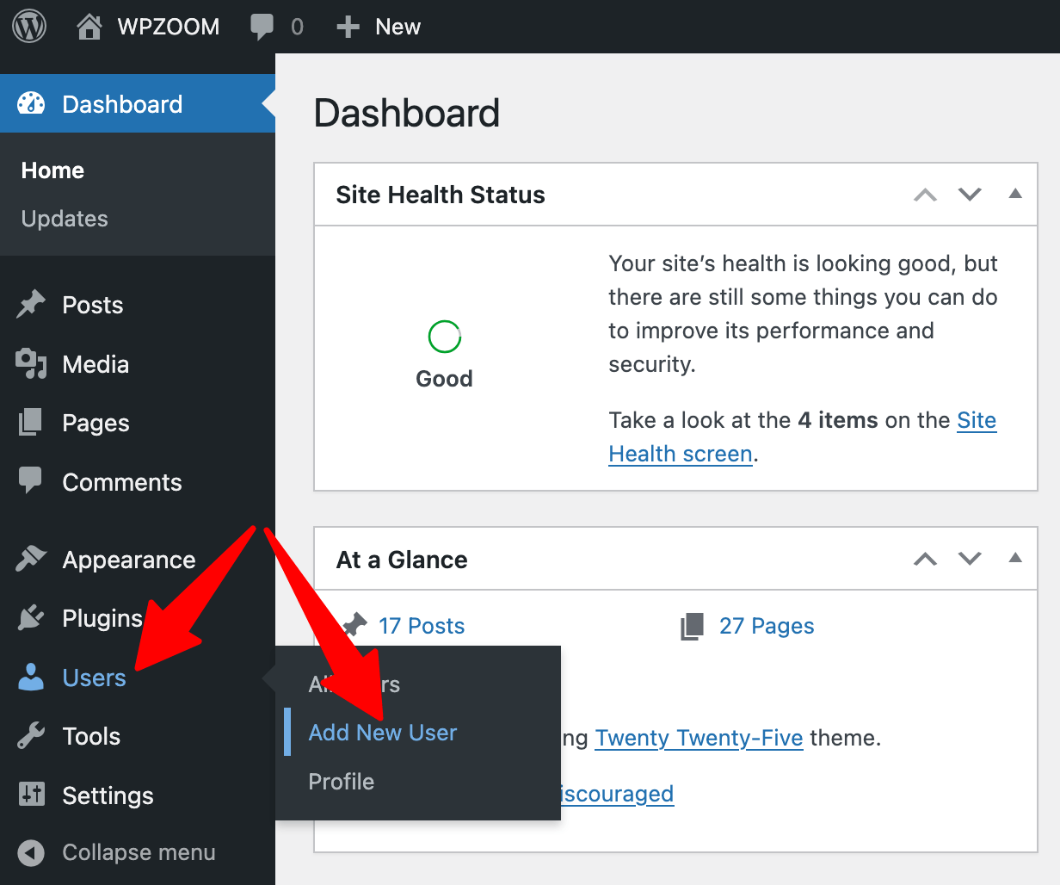Open Media library via its camera icon
Image resolution: width=1060 pixels, height=885 pixels.
click(31, 364)
